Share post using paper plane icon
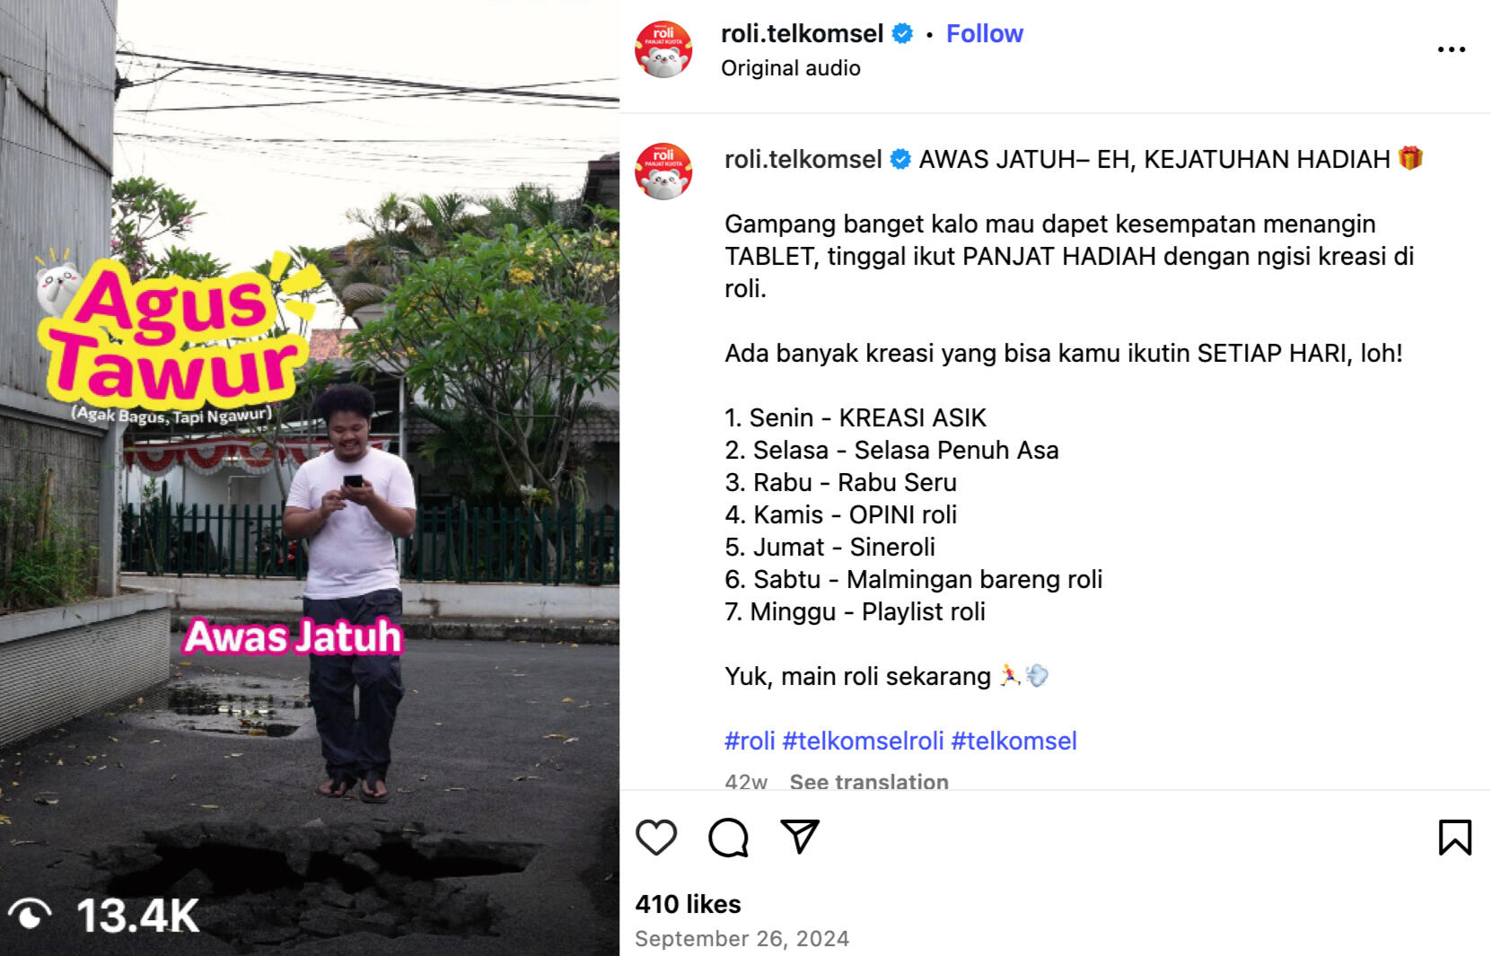Viewport: 1491px width, 956px height. (800, 837)
